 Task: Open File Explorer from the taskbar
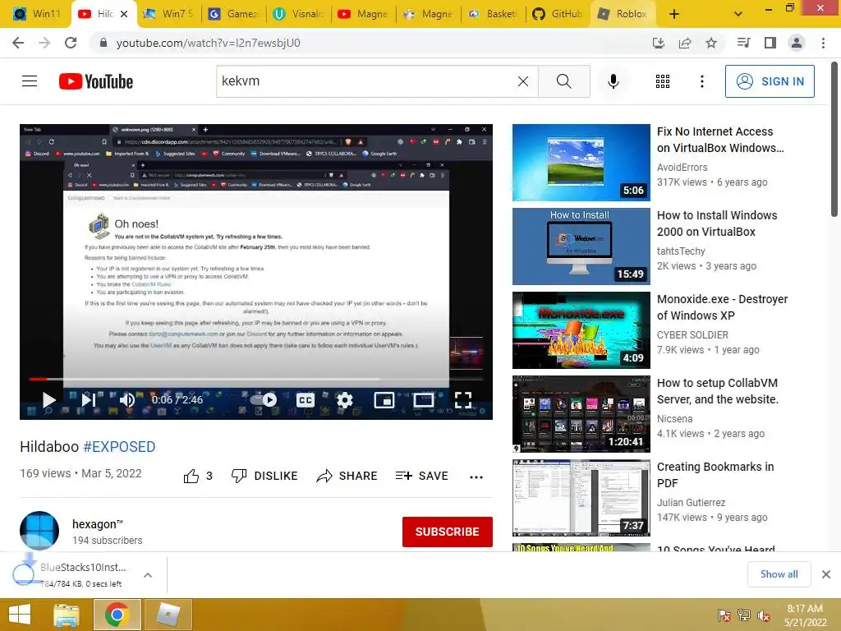pyautogui.click(x=66, y=615)
